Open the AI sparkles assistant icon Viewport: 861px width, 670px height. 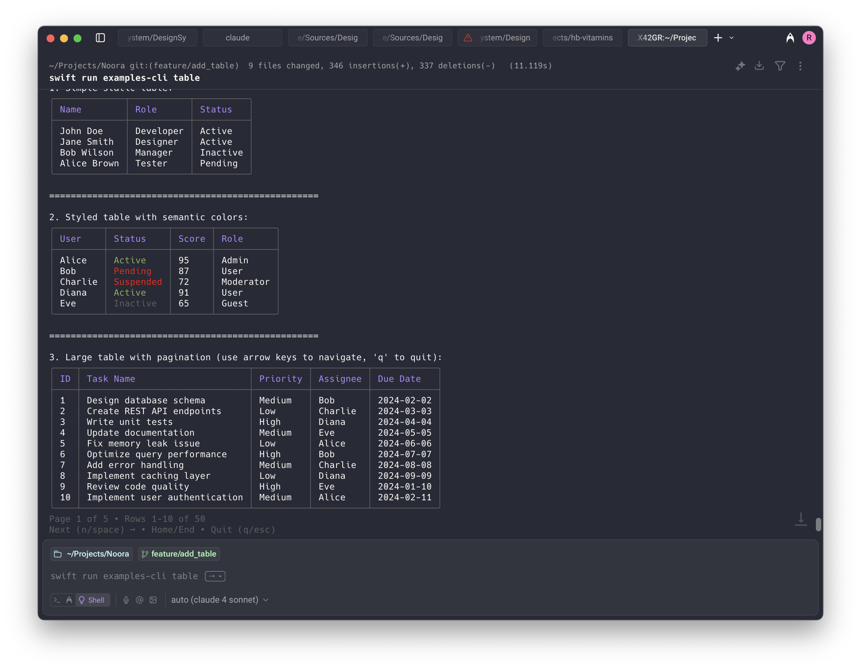click(x=740, y=66)
